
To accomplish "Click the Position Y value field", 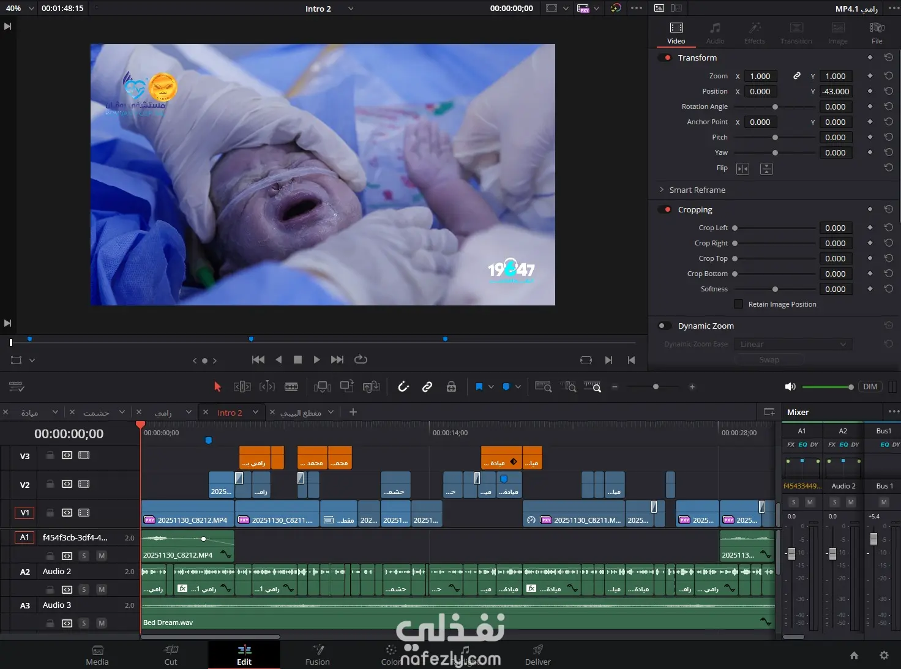I will [x=836, y=91].
